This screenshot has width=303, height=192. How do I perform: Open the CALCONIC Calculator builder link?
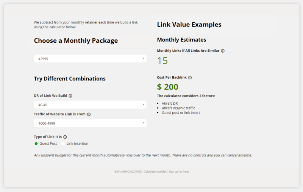pyautogui.click(x=147, y=172)
